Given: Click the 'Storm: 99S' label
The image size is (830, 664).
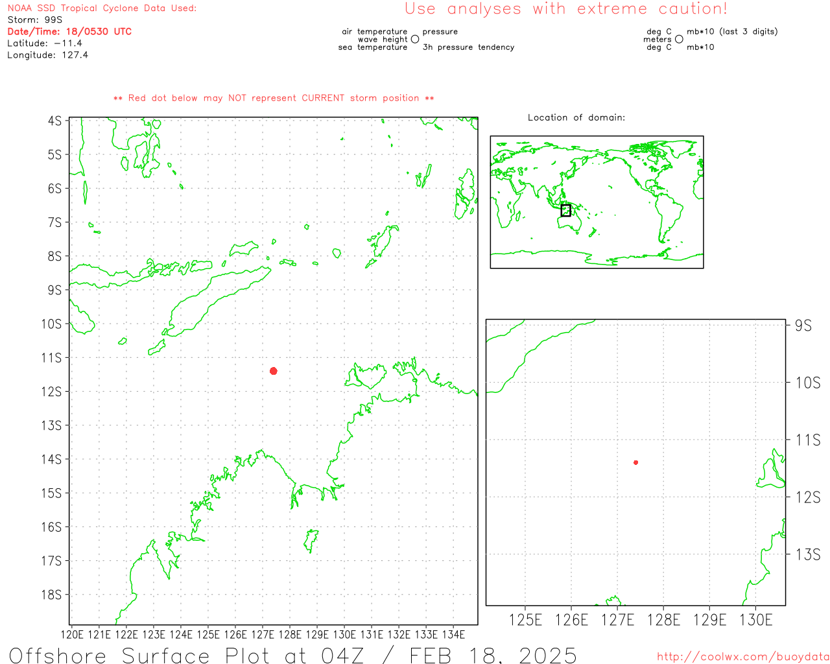Looking at the screenshot, I should pos(35,20).
